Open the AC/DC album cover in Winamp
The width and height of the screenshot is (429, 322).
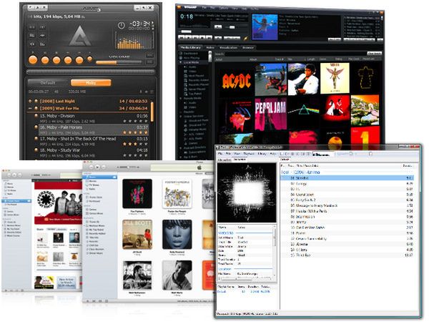[237, 81]
